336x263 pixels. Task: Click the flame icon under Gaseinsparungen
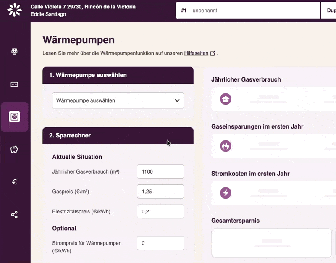[x=226, y=146]
